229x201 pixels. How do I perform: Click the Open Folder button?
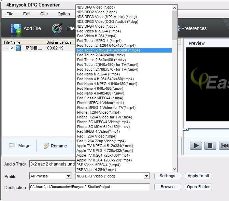click(x=198, y=187)
